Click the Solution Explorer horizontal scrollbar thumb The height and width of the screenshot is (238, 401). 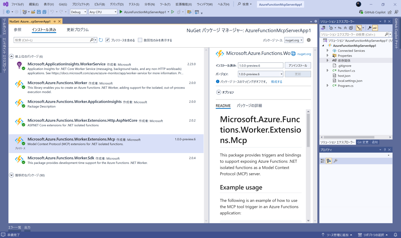(x=349, y=137)
